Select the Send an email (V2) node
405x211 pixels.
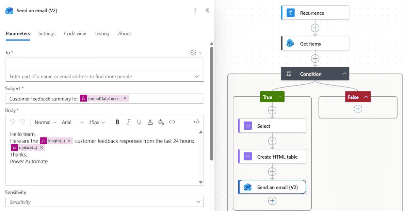[272, 187]
